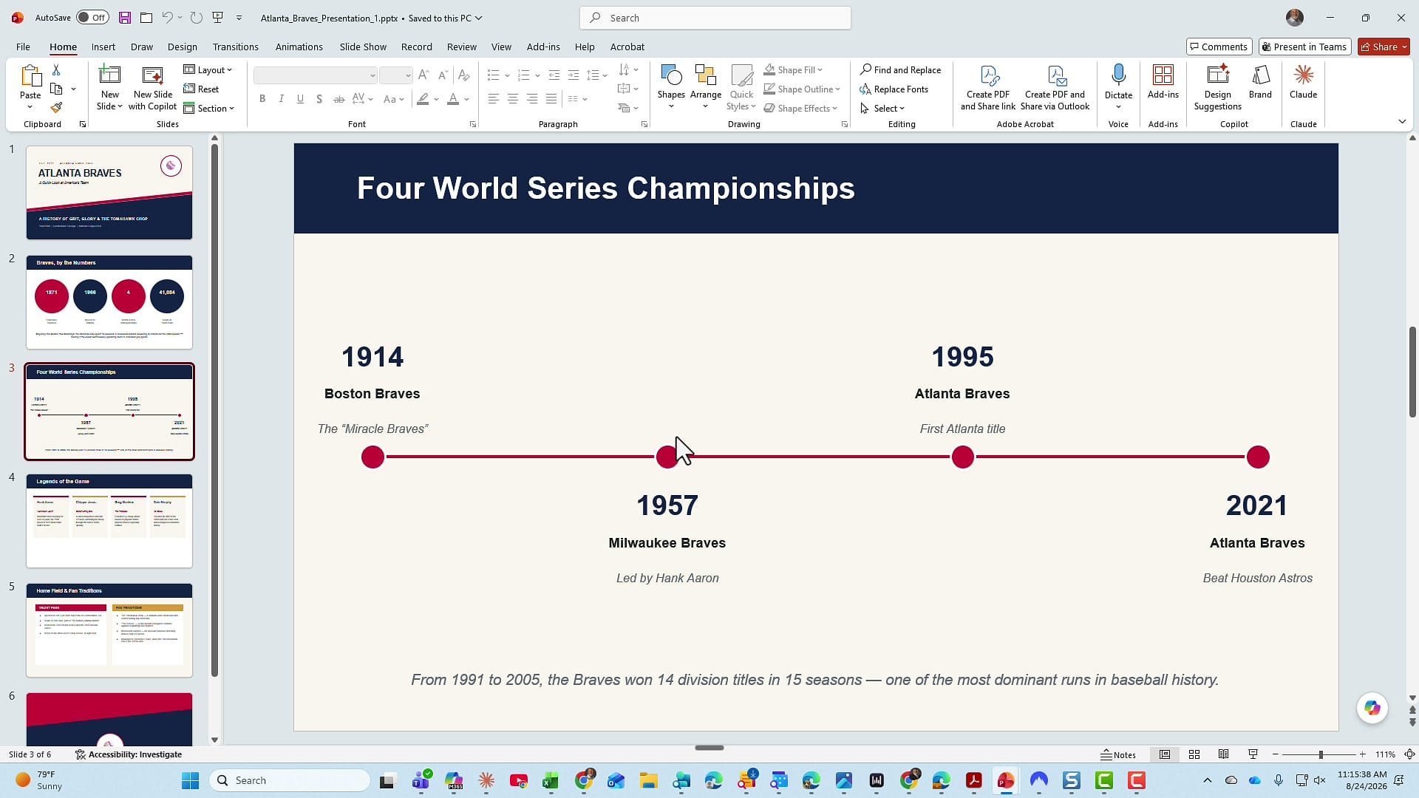Adjust the zoom slider handle
Image resolution: width=1419 pixels, height=798 pixels.
coord(1320,754)
